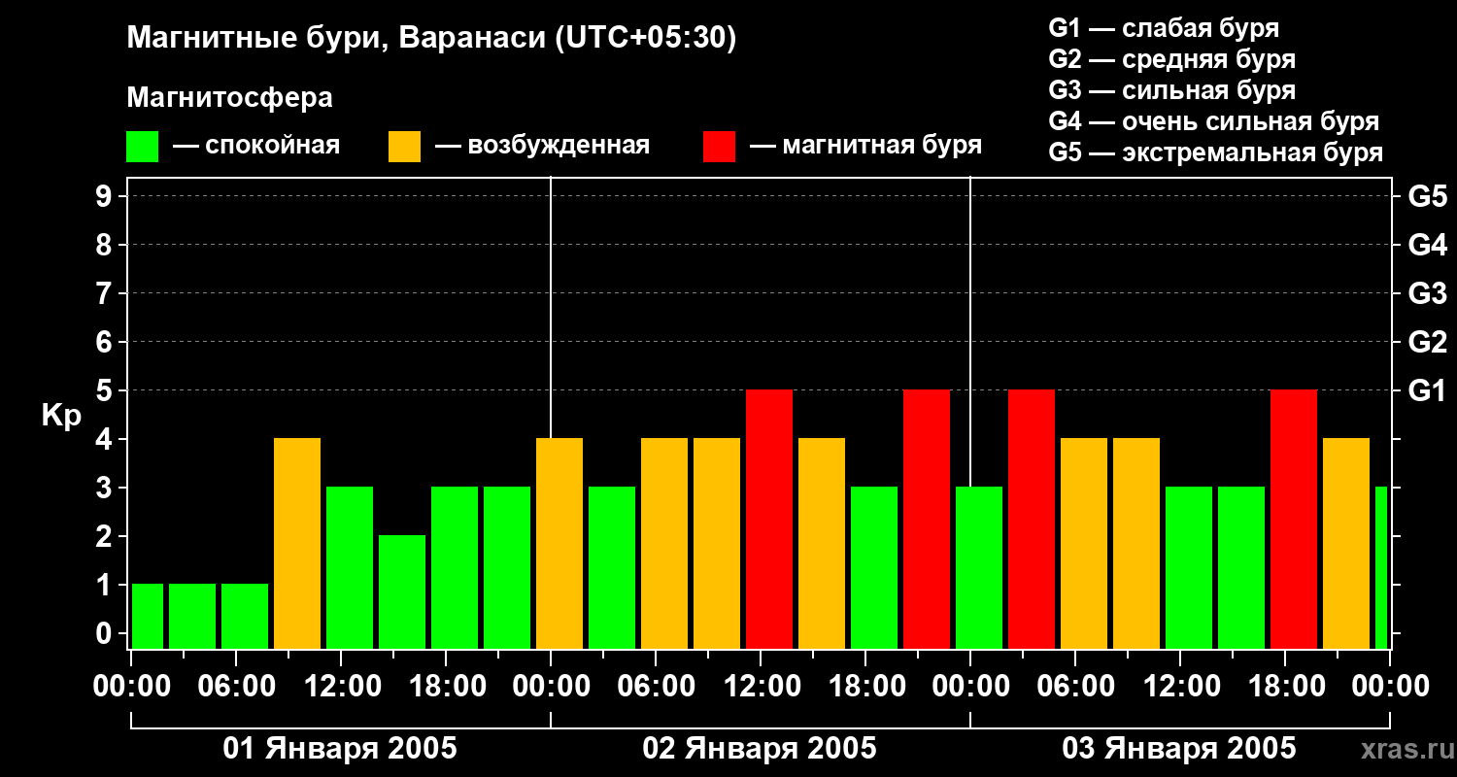Click '06:00' tick label above 02 Января 2005

click(656, 687)
